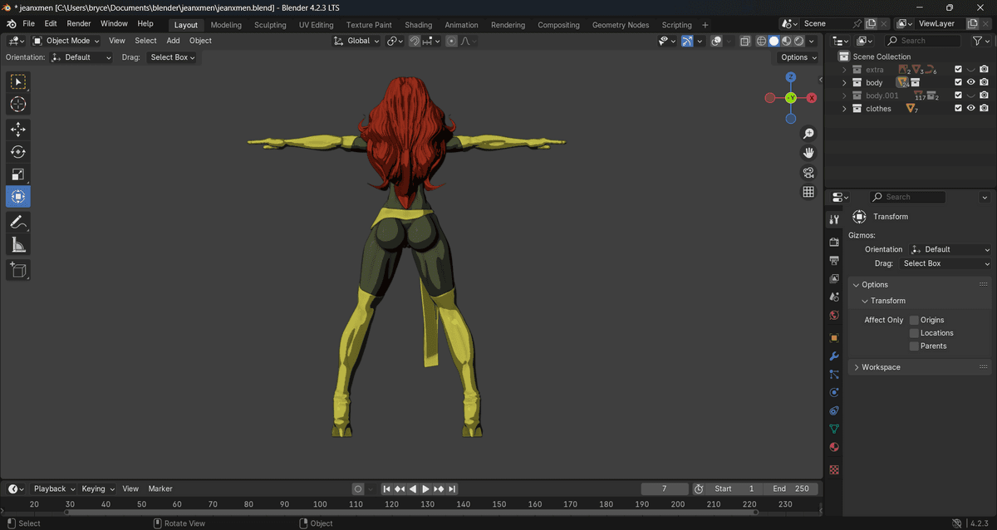The image size is (997, 530).
Task: Click the viewport Options button
Action: pos(798,57)
